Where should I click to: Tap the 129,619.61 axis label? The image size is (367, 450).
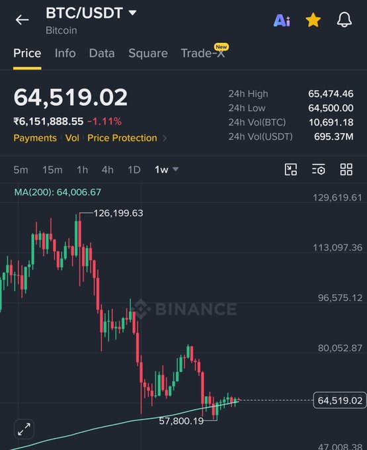(x=337, y=197)
